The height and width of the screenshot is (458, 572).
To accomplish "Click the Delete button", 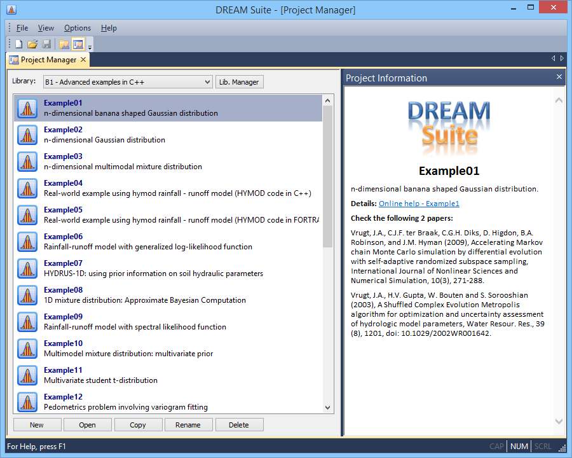I will [x=239, y=425].
